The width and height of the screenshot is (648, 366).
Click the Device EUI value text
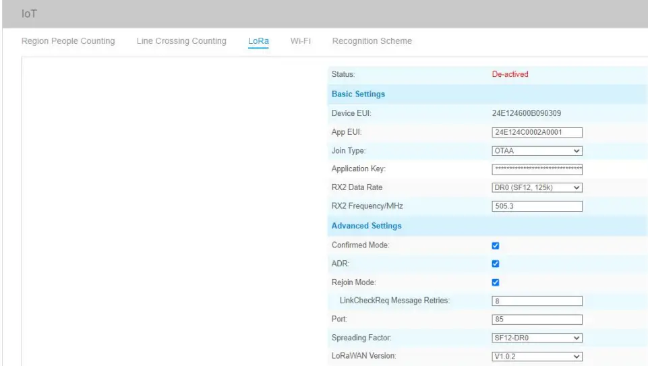[523, 113]
